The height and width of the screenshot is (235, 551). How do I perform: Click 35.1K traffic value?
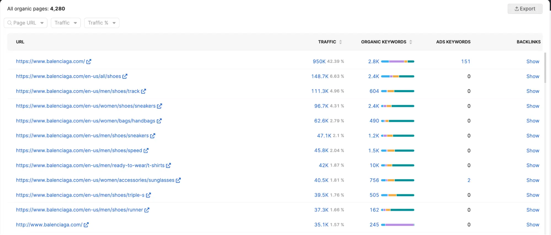point(321,225)
